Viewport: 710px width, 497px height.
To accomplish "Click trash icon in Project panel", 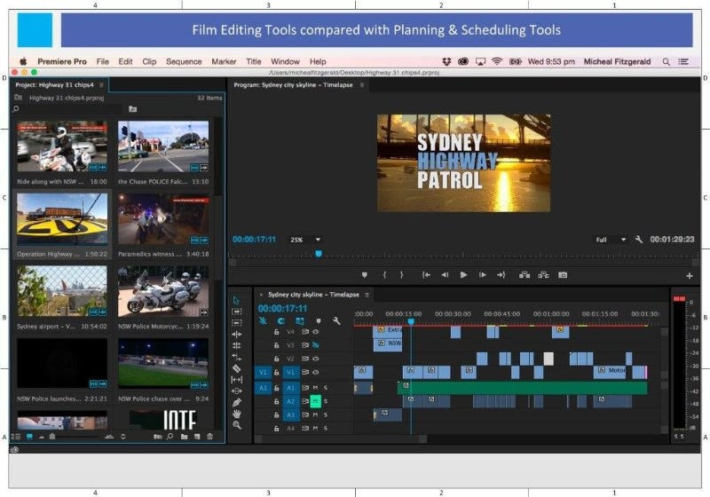I will click(209, 437).
